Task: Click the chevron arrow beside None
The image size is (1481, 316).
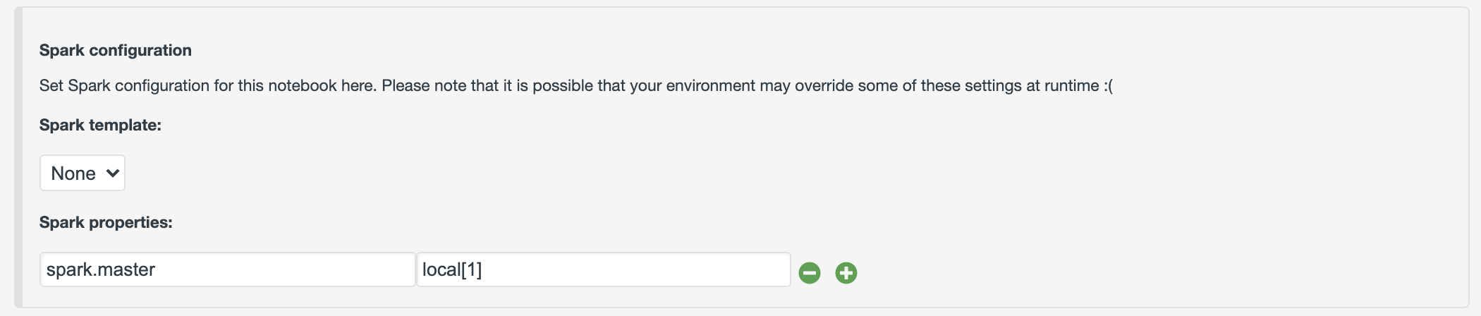Action: [x=112, y=174]
